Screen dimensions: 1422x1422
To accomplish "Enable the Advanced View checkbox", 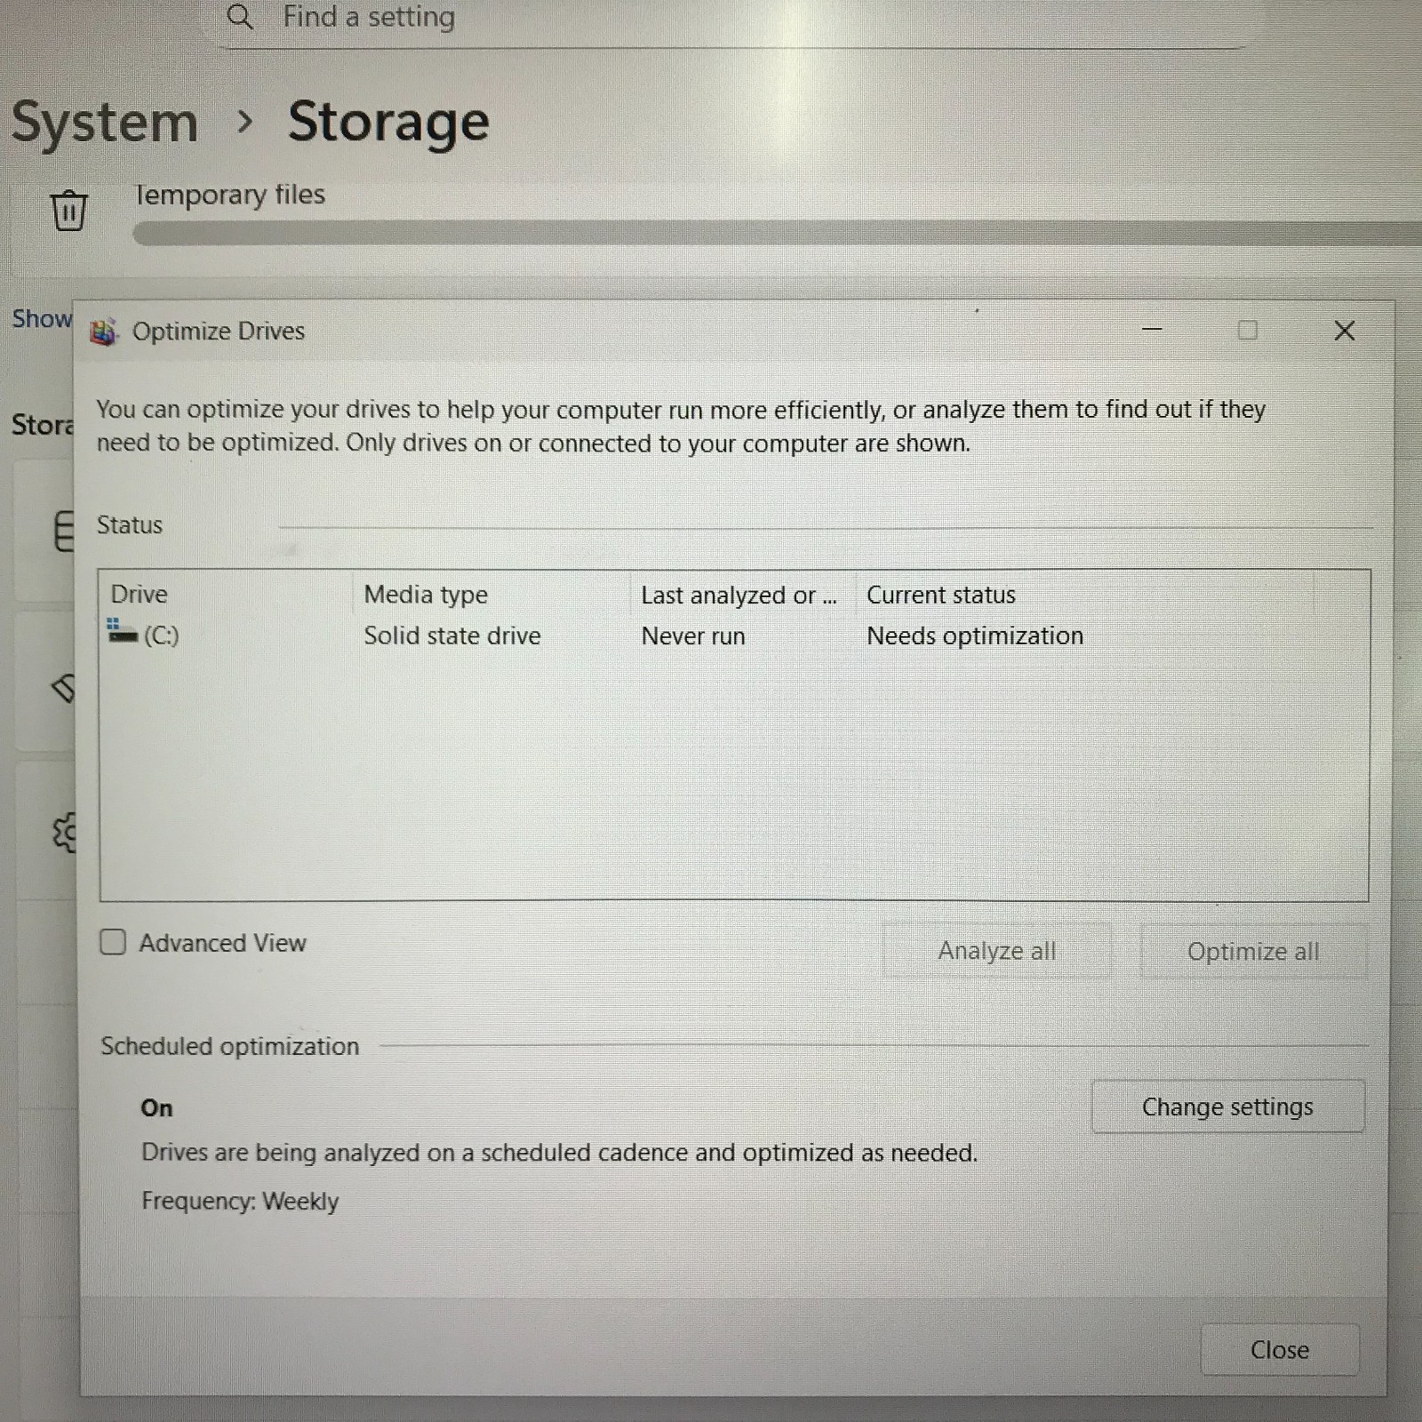I will click(113, 942).
